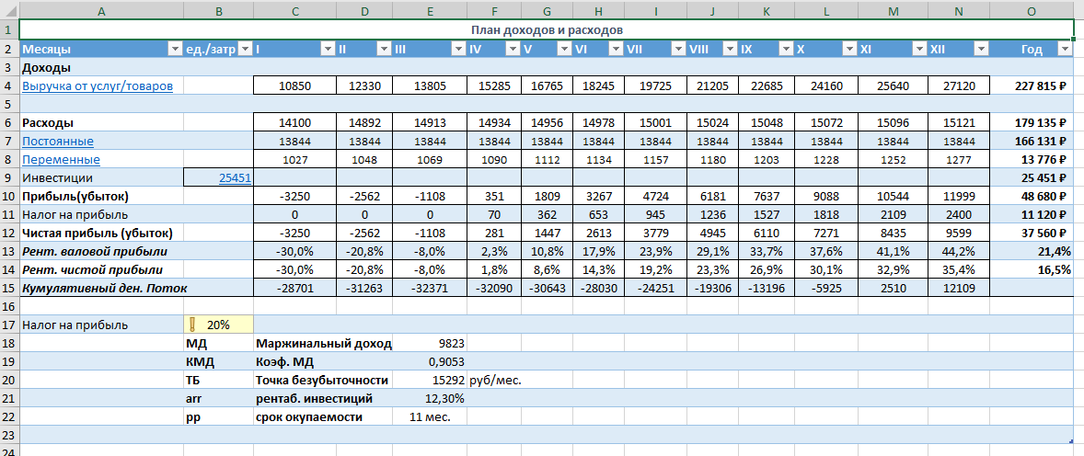The height and width of the screenshot is (456, 1084).
Task: Open the filter dropdown for month X
Action: pyautogui.click(x=848, y=49)
